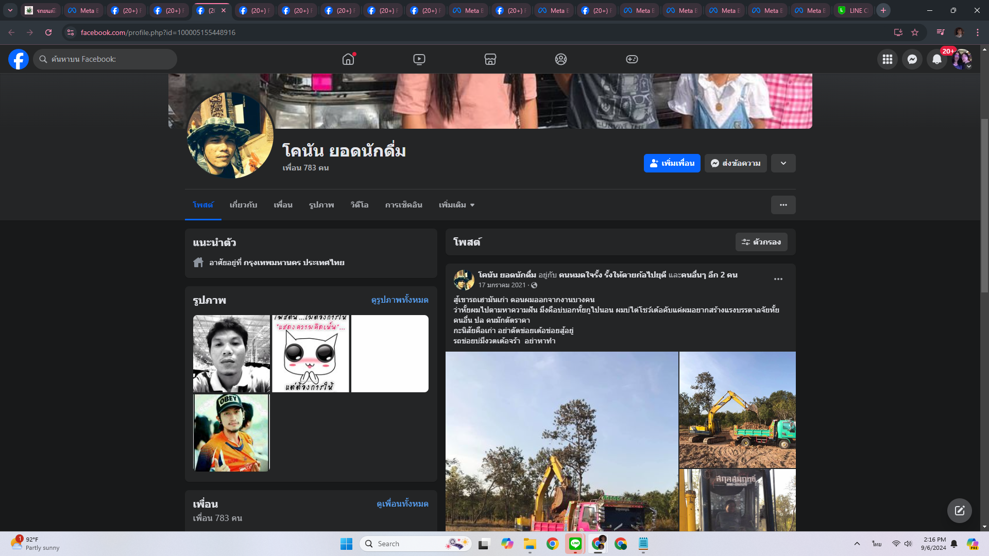This screenshot has width=989, height=556.
Task: Switch to the เพื่อน profile tab
Action: click(x=283, y=205)
